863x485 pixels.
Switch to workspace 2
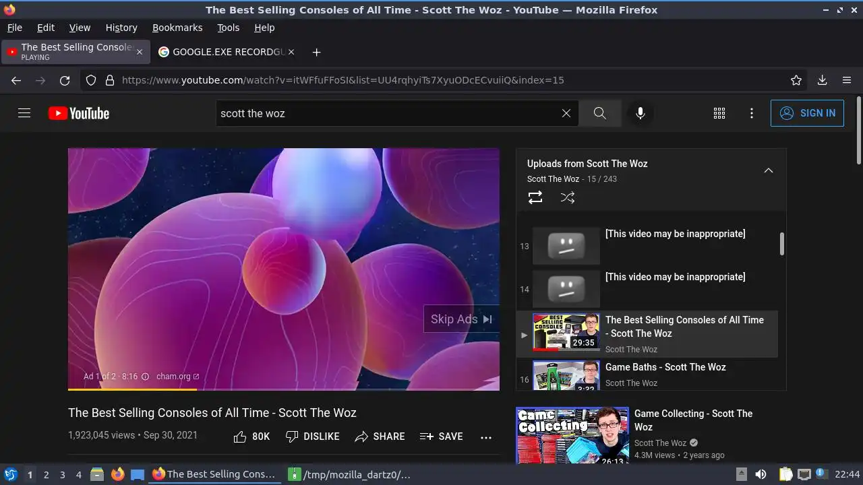(x=46, y=475)
